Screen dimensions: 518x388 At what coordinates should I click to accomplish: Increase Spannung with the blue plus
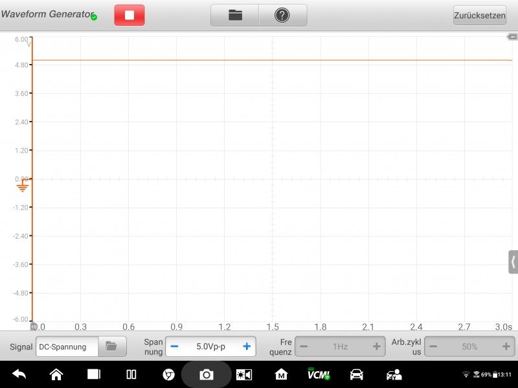[x=247, y=347]
